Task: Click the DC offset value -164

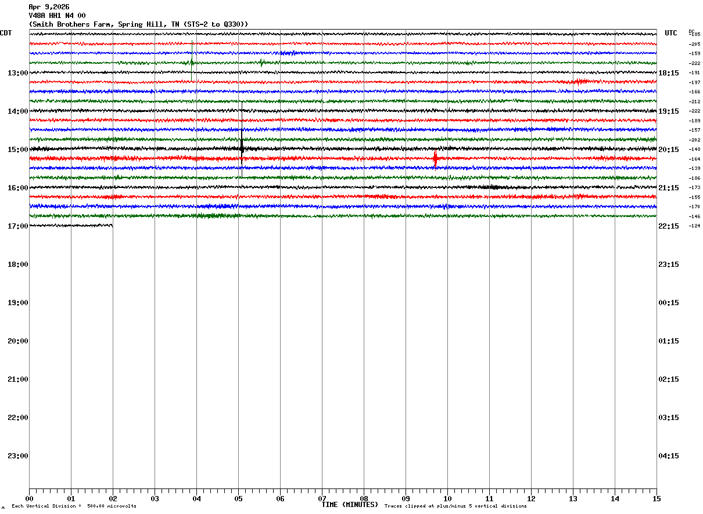Action: point(694,159)
